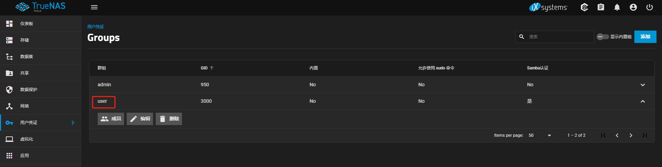Open 数据保护 in the sidebar

(x=28, y=90)
